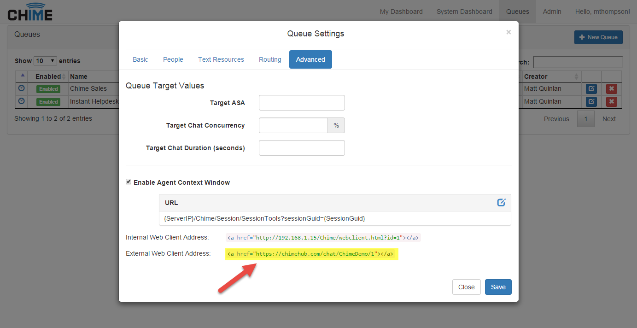The width and height of the screenshot is (637, 328).
Task: Click the Chime Sales queue name
Action: coord(88,88)
